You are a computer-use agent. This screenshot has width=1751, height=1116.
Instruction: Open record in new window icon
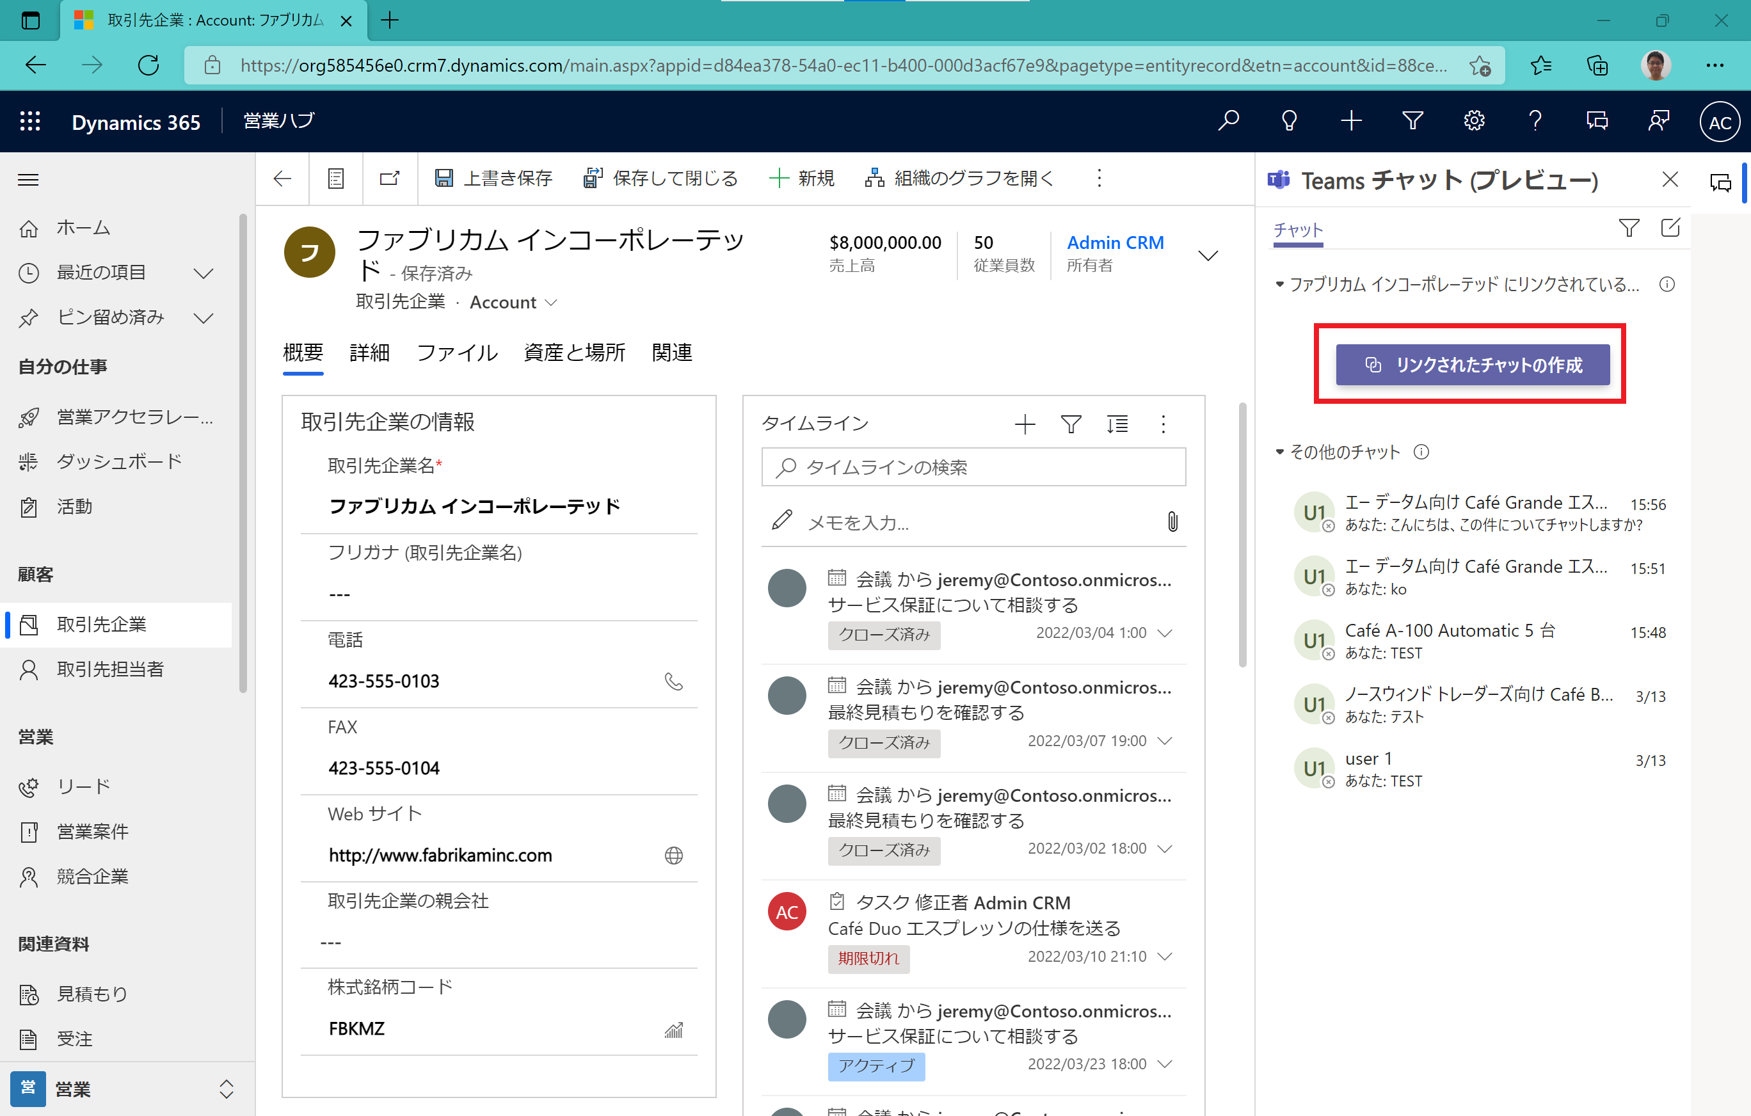point(390,178)
